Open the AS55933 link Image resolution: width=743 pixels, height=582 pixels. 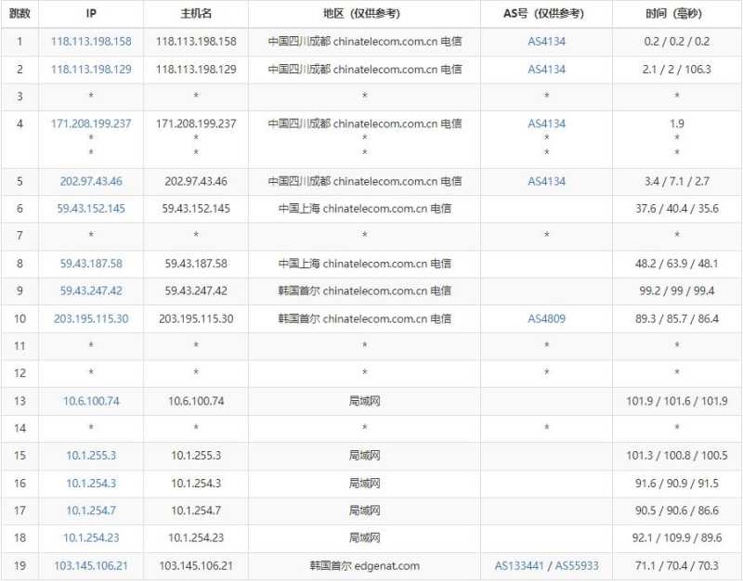(x=577, y=566)
